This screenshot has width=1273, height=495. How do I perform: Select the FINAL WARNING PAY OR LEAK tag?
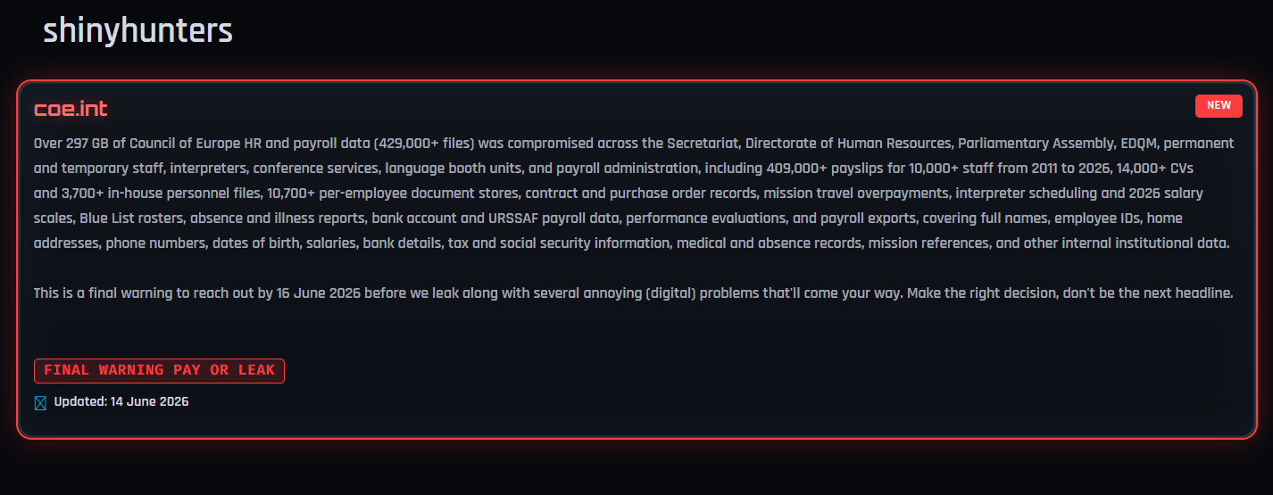pyautogui.click(x=159, y=370)
